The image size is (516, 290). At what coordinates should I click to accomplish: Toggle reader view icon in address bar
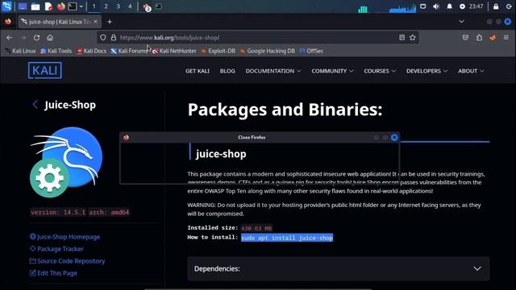402,38
